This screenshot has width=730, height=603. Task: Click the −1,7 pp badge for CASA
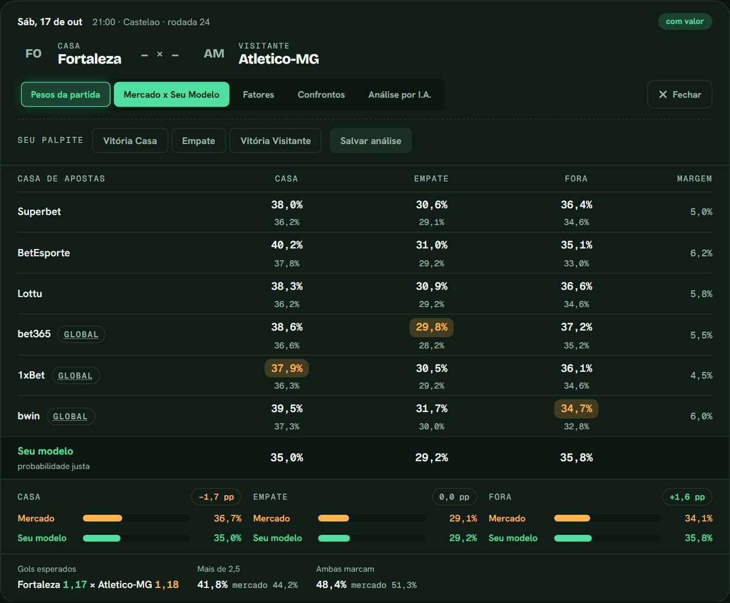[x=216, y=497]
